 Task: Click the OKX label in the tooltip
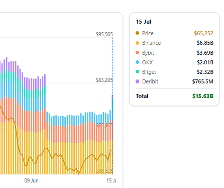click(147, 62)
